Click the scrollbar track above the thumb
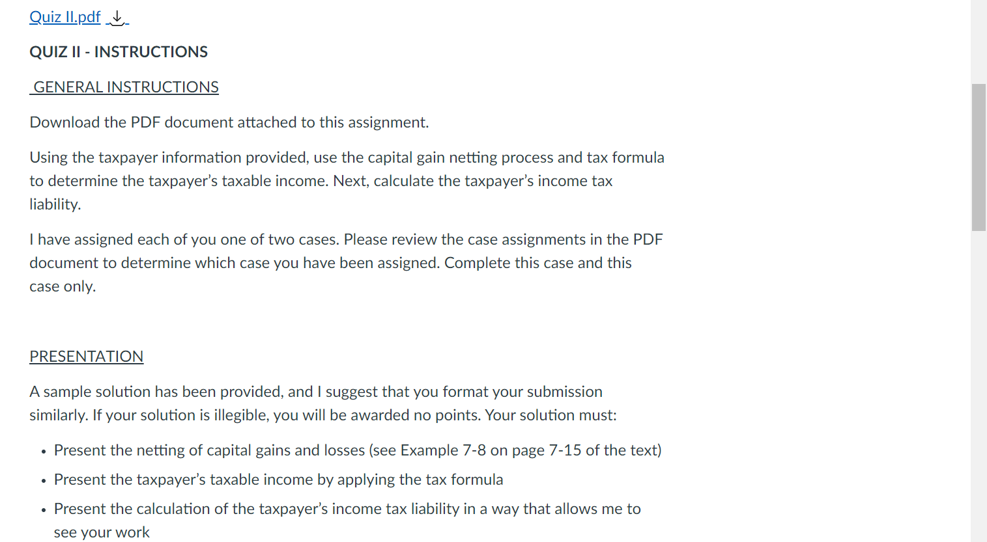 [x=978, y=39]
